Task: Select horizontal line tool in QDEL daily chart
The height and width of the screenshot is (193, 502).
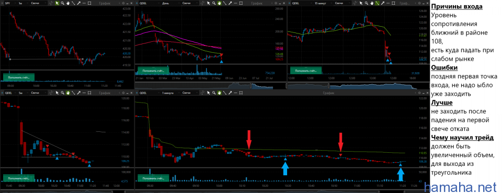Action: coord(235,3)
